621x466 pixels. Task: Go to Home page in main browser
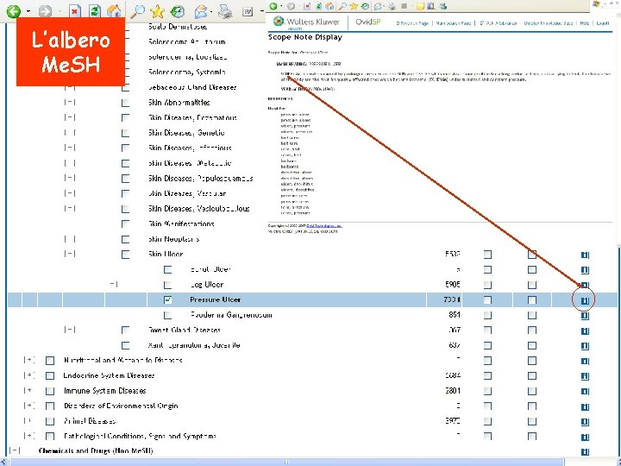(114, 11)
